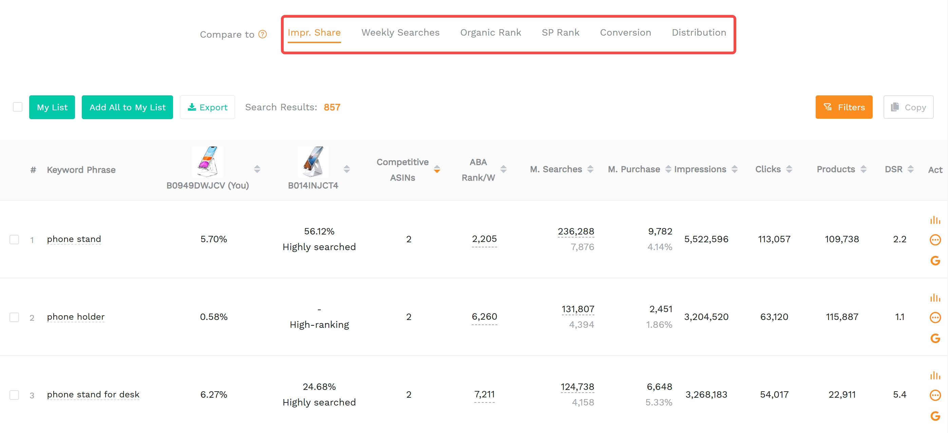Screen dimensions: 948x433
Task: Open My List
Action: (x=52, y=107)
